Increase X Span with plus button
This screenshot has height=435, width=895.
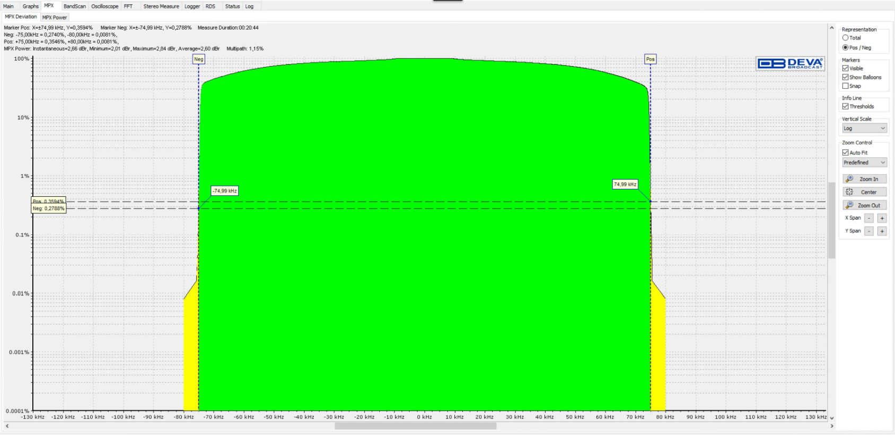882,218
